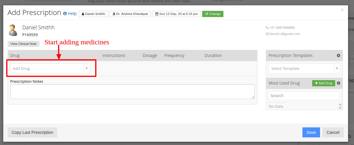Click the phone icon beside the number
This screenshot has width=354, height=145.
click(x=267, y=28)
